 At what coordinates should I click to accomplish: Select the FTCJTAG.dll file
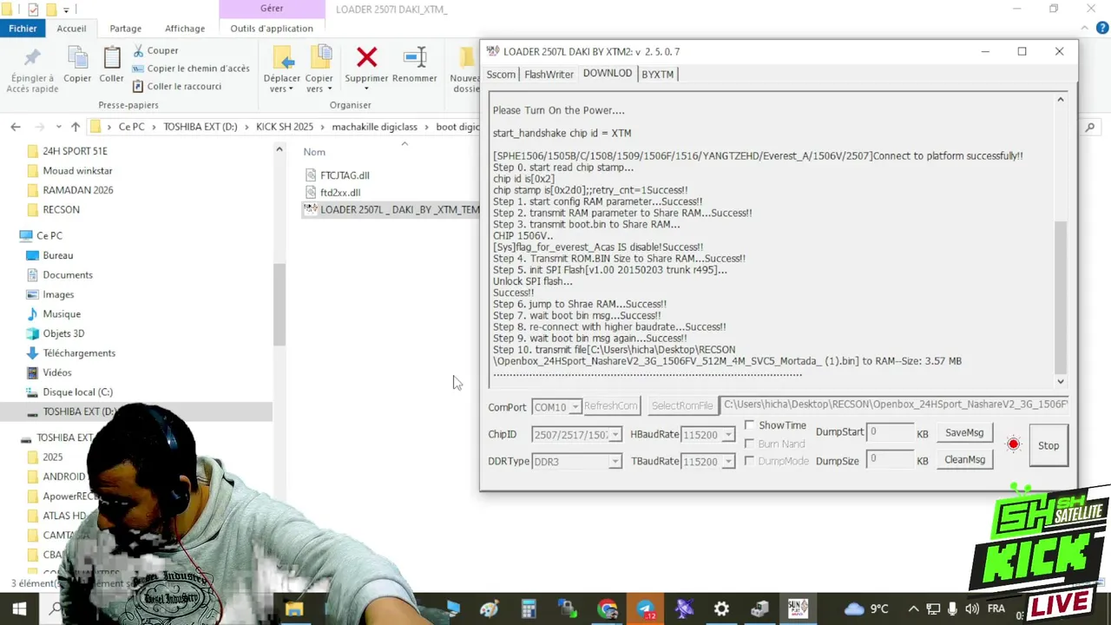(345, 175)
